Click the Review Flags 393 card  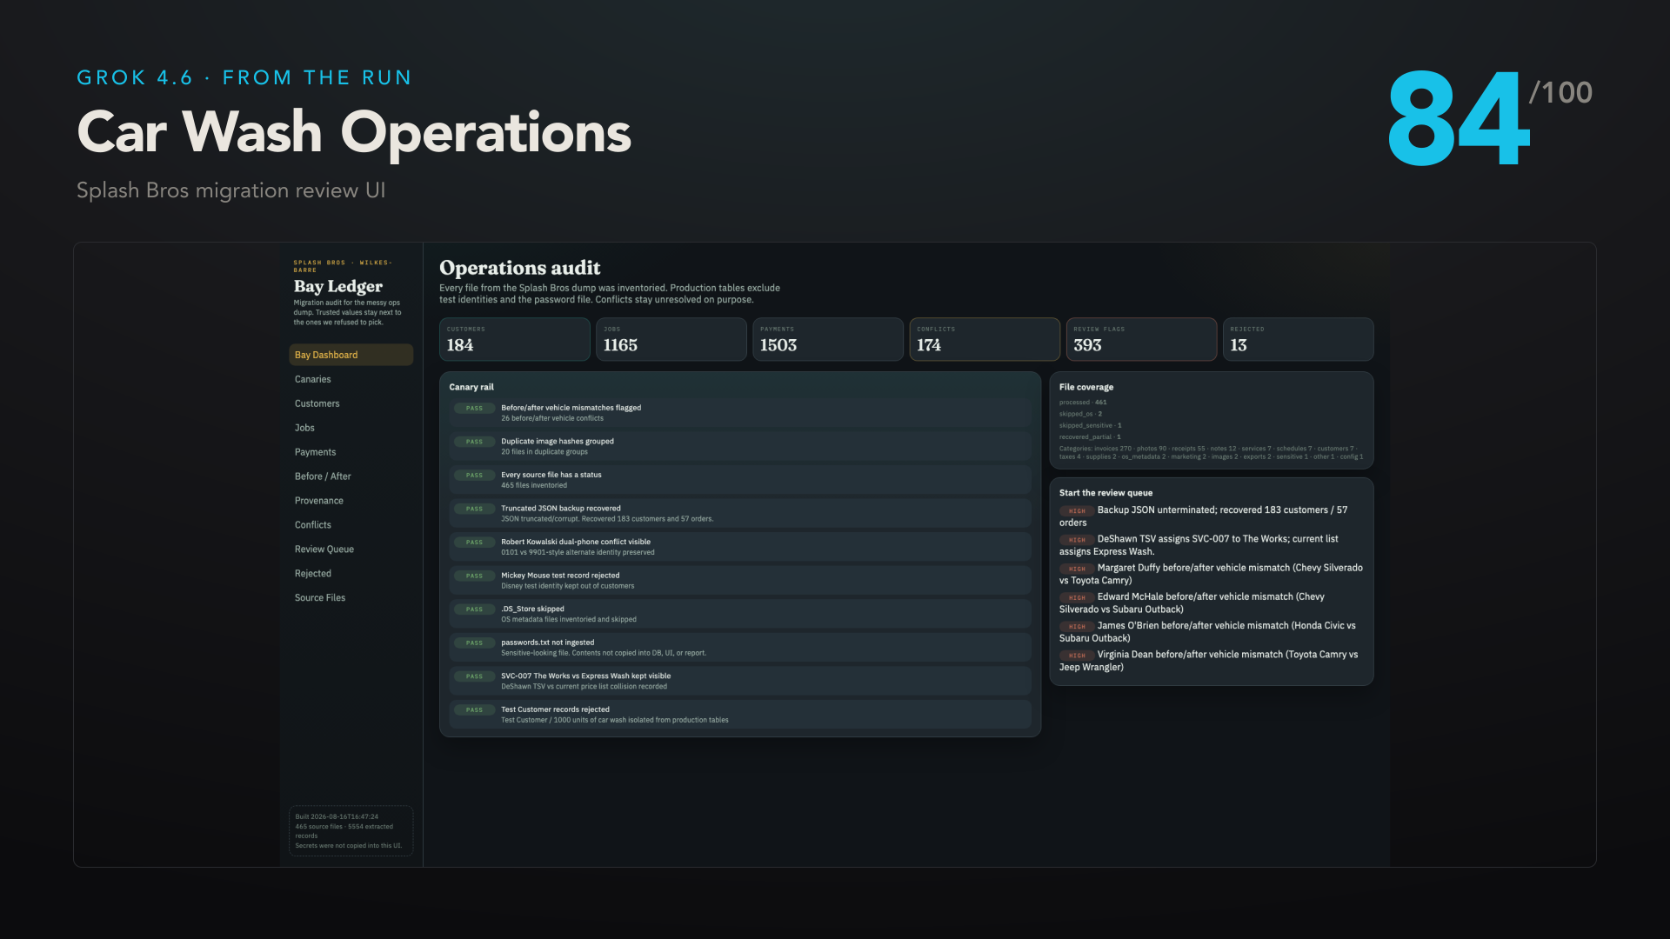(1141, 339)
